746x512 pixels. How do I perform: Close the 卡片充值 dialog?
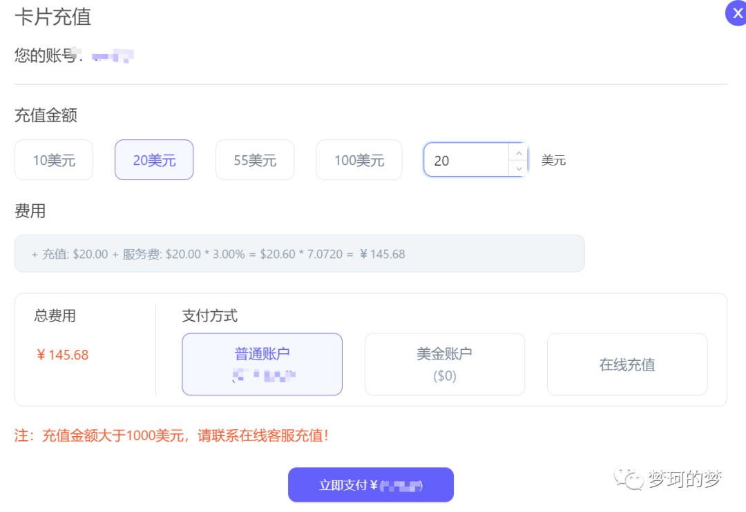click(x=736, y=14)
